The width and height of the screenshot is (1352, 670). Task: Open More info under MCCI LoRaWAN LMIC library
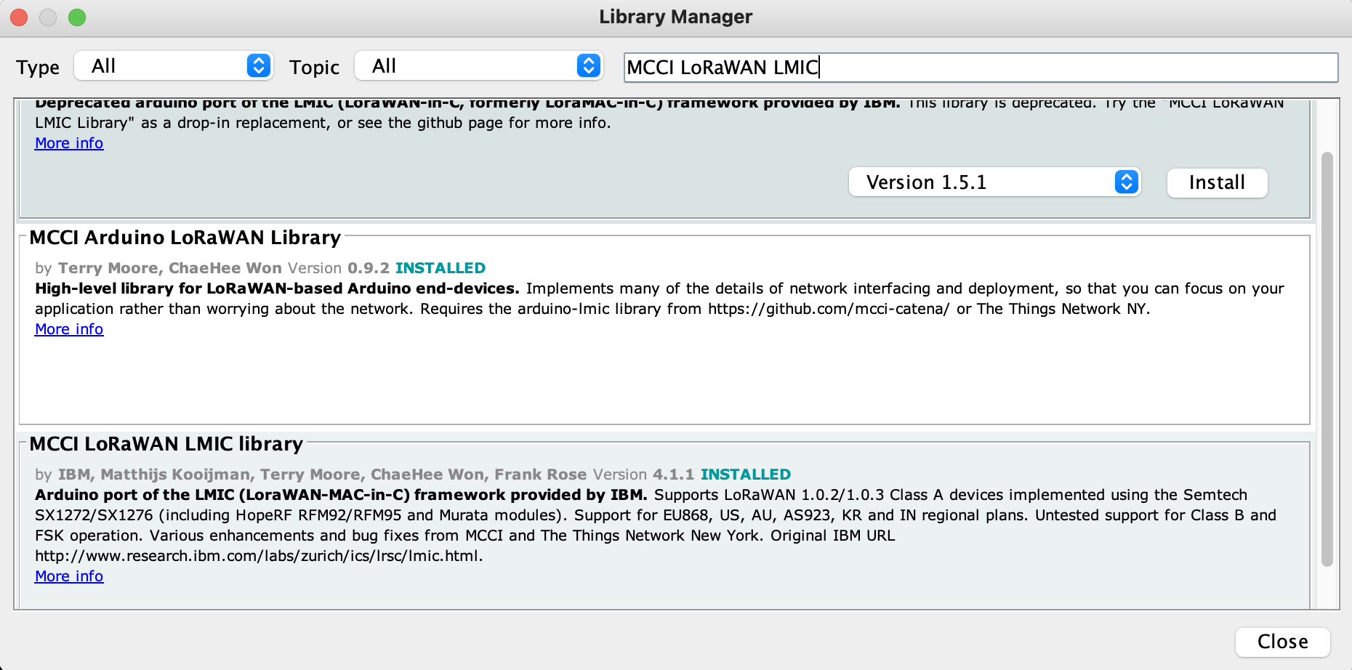click(x=69, y=576)
